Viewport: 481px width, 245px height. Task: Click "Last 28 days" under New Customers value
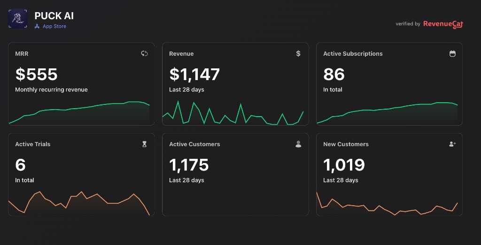341,180
